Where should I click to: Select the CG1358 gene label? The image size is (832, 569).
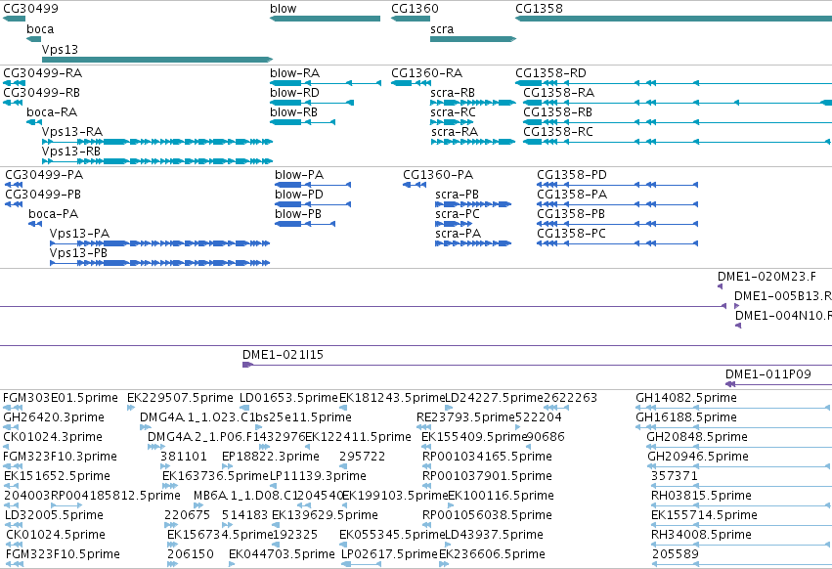(x=539, y=9)
